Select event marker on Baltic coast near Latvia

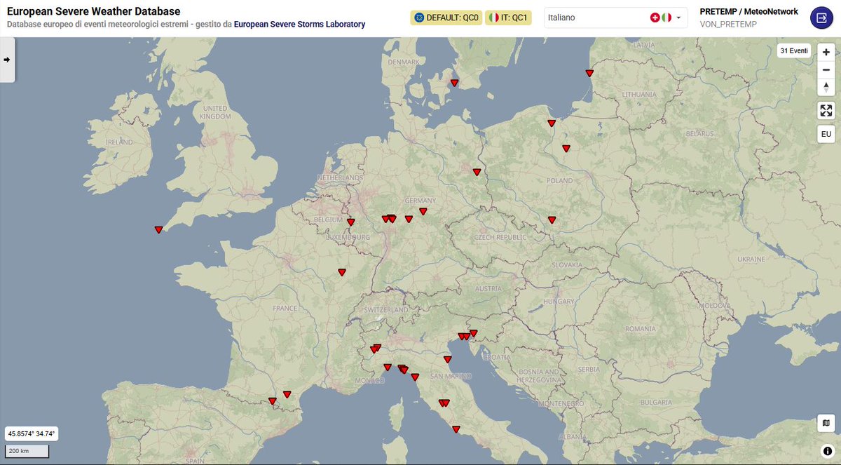pyautogui.click(x=589, y=73)
